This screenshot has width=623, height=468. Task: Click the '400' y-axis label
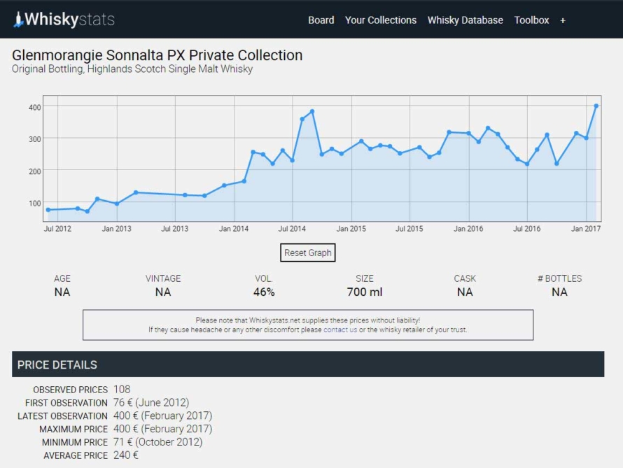(34, 107)
